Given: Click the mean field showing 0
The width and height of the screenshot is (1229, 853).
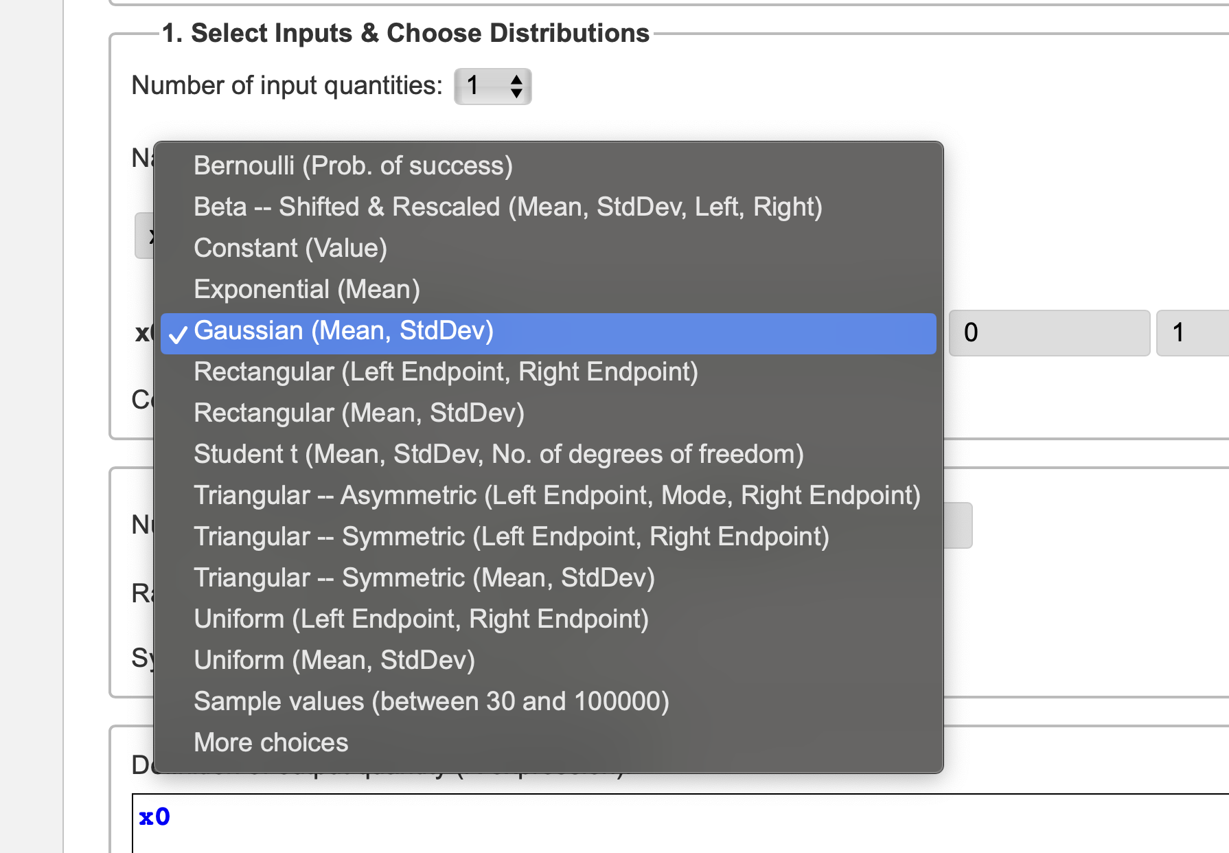Looking at the screenshot, I should tap(1048, 333).
